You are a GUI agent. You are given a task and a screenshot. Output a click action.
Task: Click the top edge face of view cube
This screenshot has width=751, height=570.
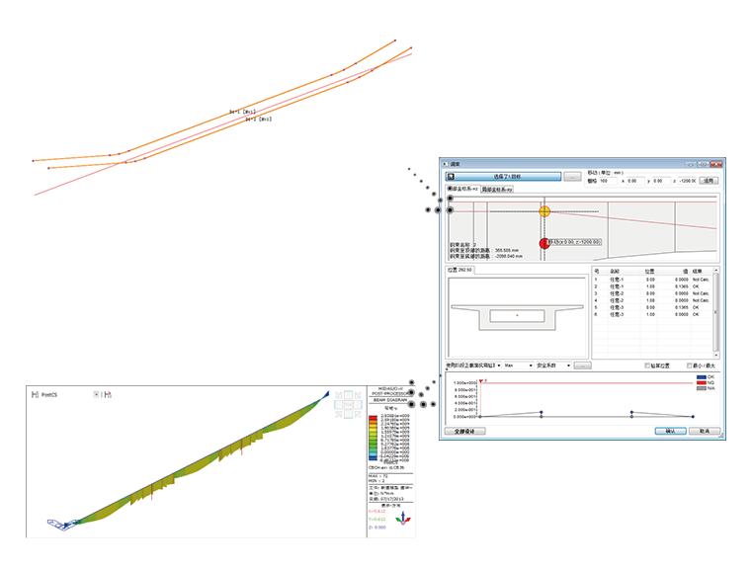348,395
